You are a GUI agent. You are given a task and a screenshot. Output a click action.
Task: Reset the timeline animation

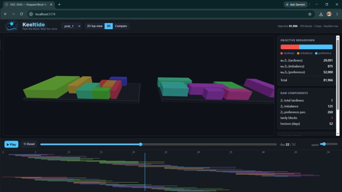click(x=29, y=144)
